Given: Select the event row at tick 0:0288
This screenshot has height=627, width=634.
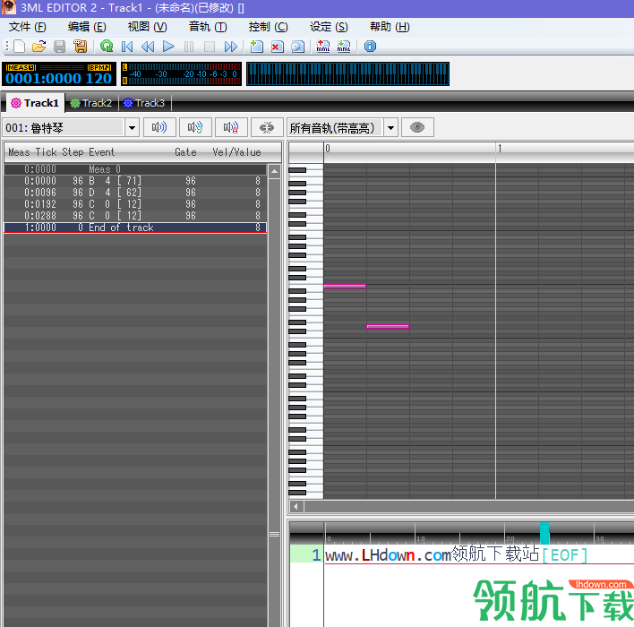Looking at the screenshot, I should 135,216.
